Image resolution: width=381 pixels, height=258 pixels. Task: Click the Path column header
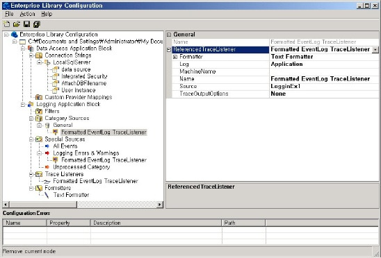[244, 223]
